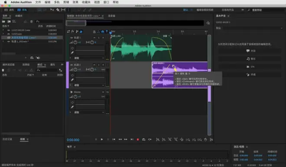Jump to previous marker with transport button
This screenshot has height=167, width=286.
click(x=114, y=139)
